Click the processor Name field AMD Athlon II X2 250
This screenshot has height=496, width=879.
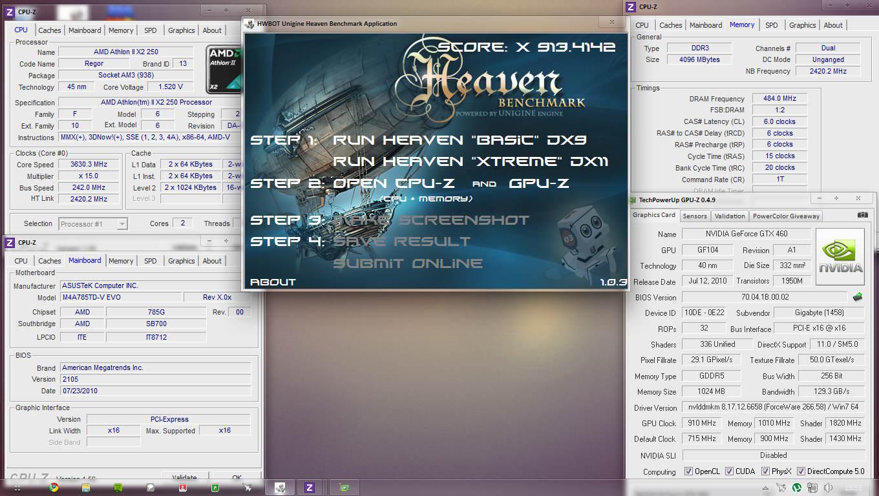pos(126,52)
